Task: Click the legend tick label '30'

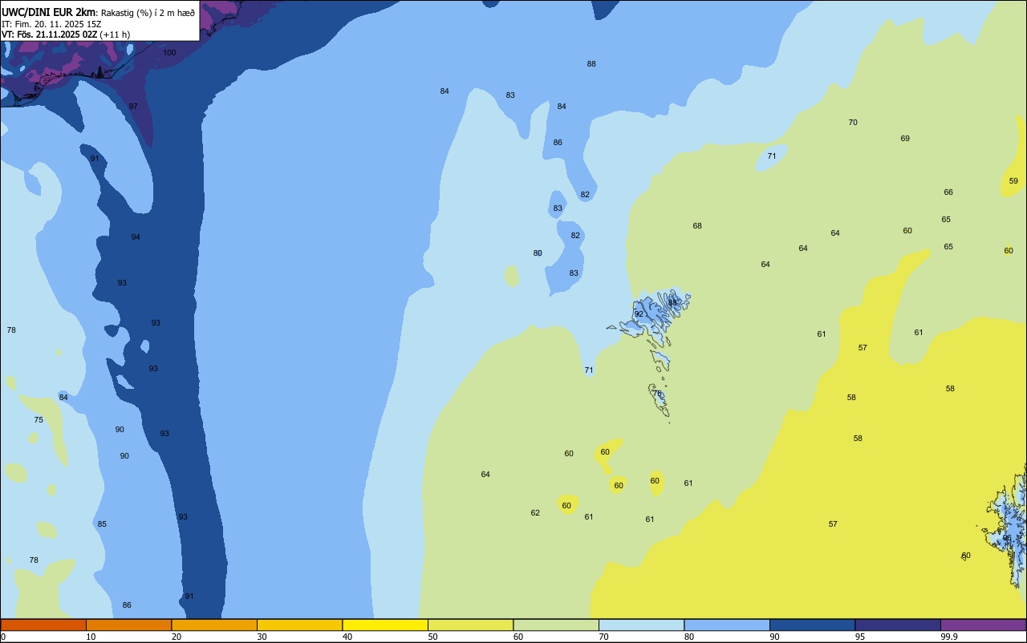Action: [262, 637]
